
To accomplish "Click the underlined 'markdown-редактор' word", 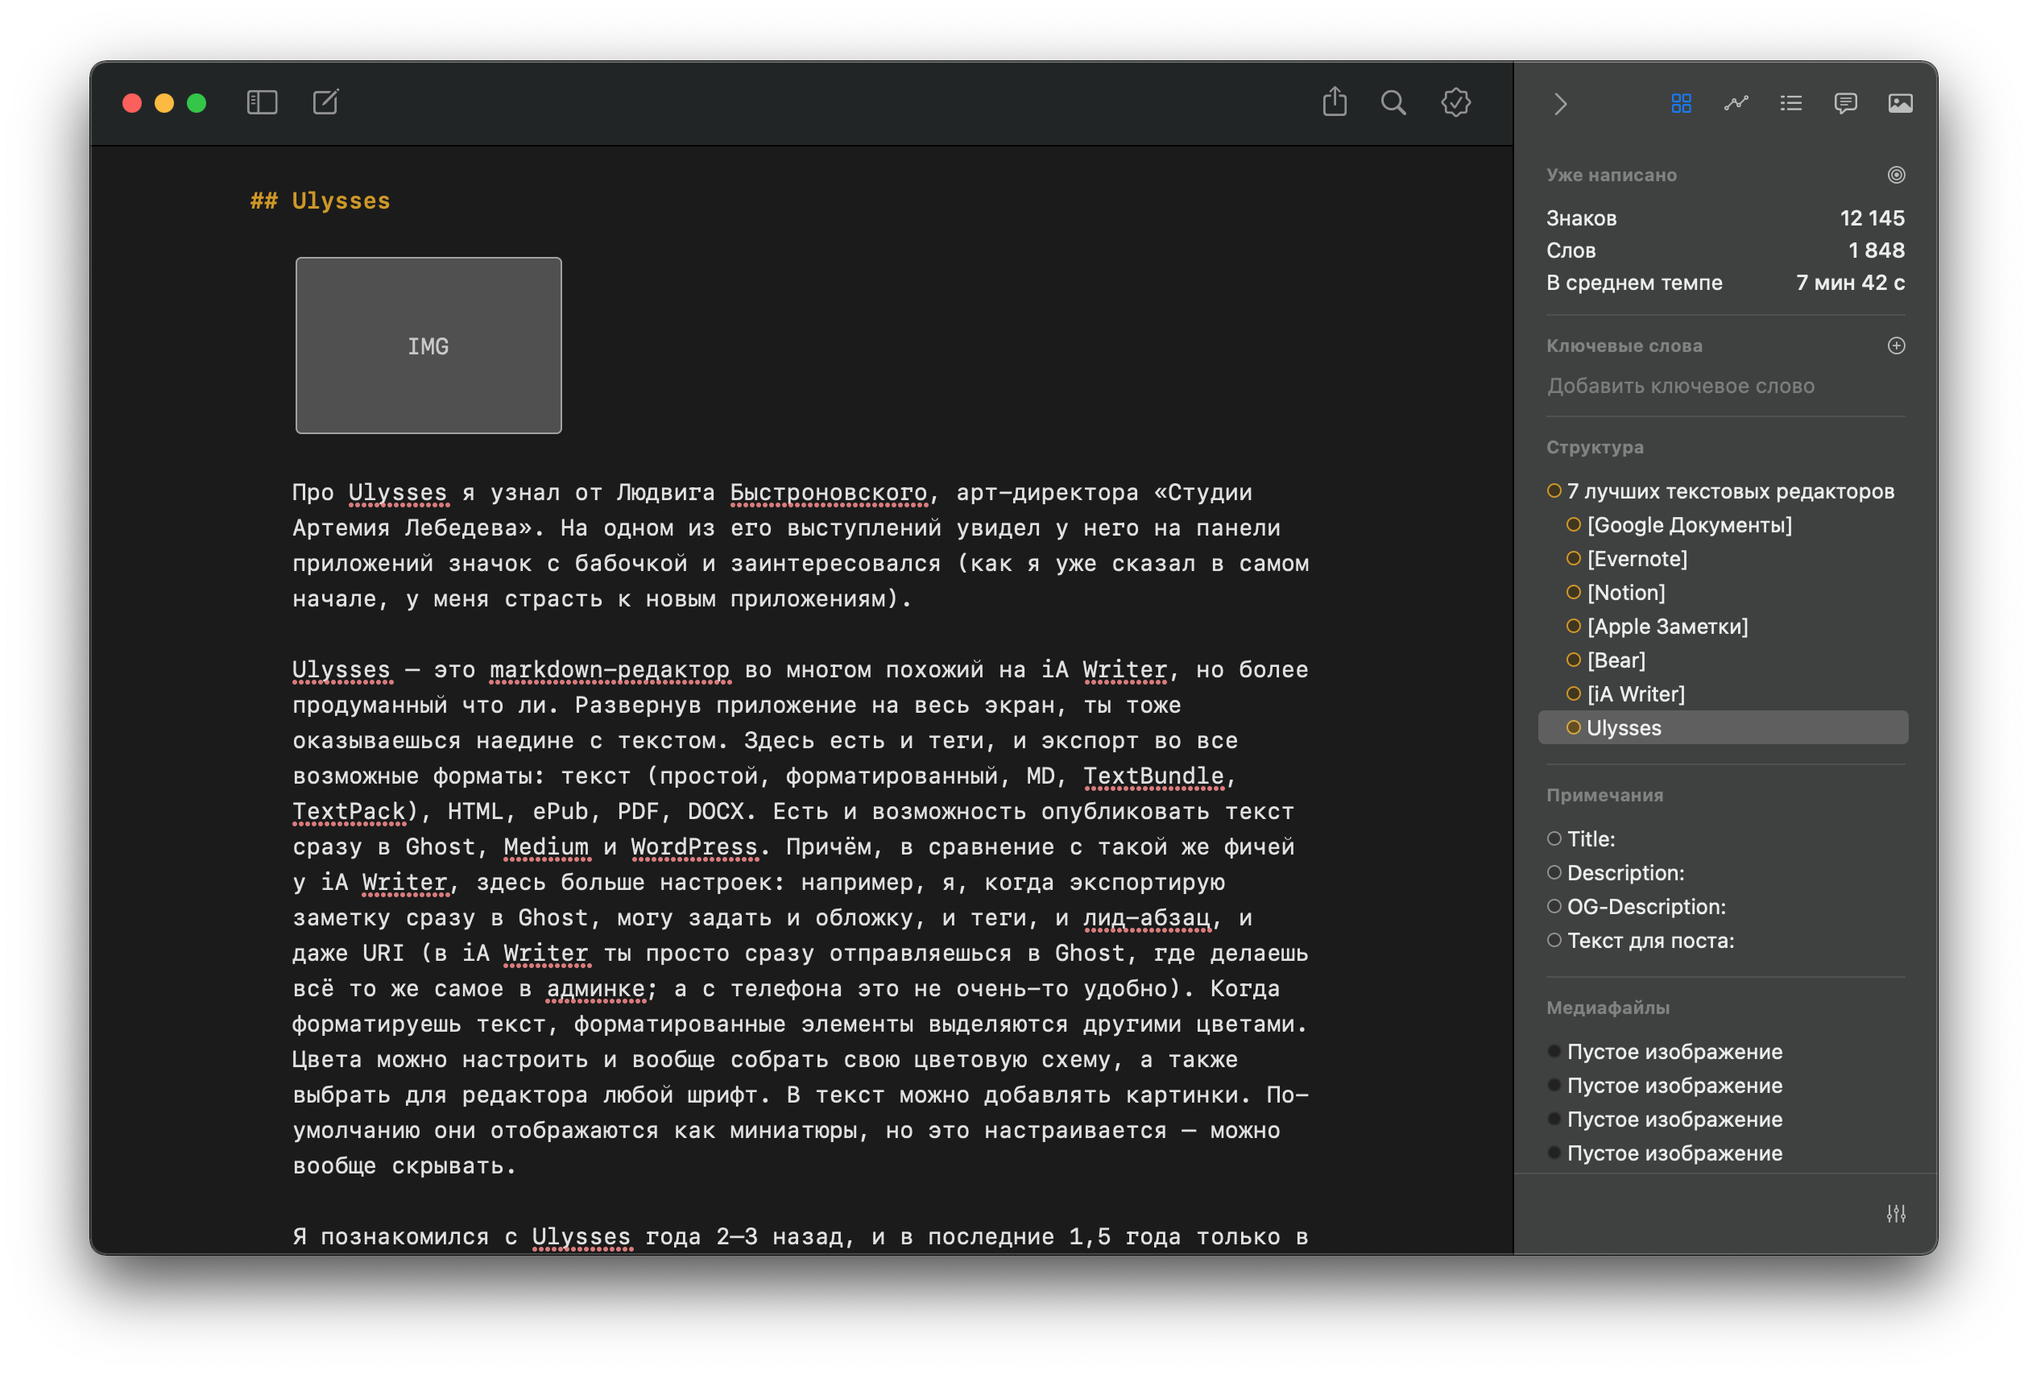I will coord(609,670).
